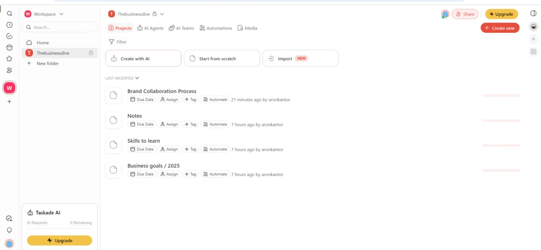Click the sidebar Search field
541x250 pixels.
[60, 27]
